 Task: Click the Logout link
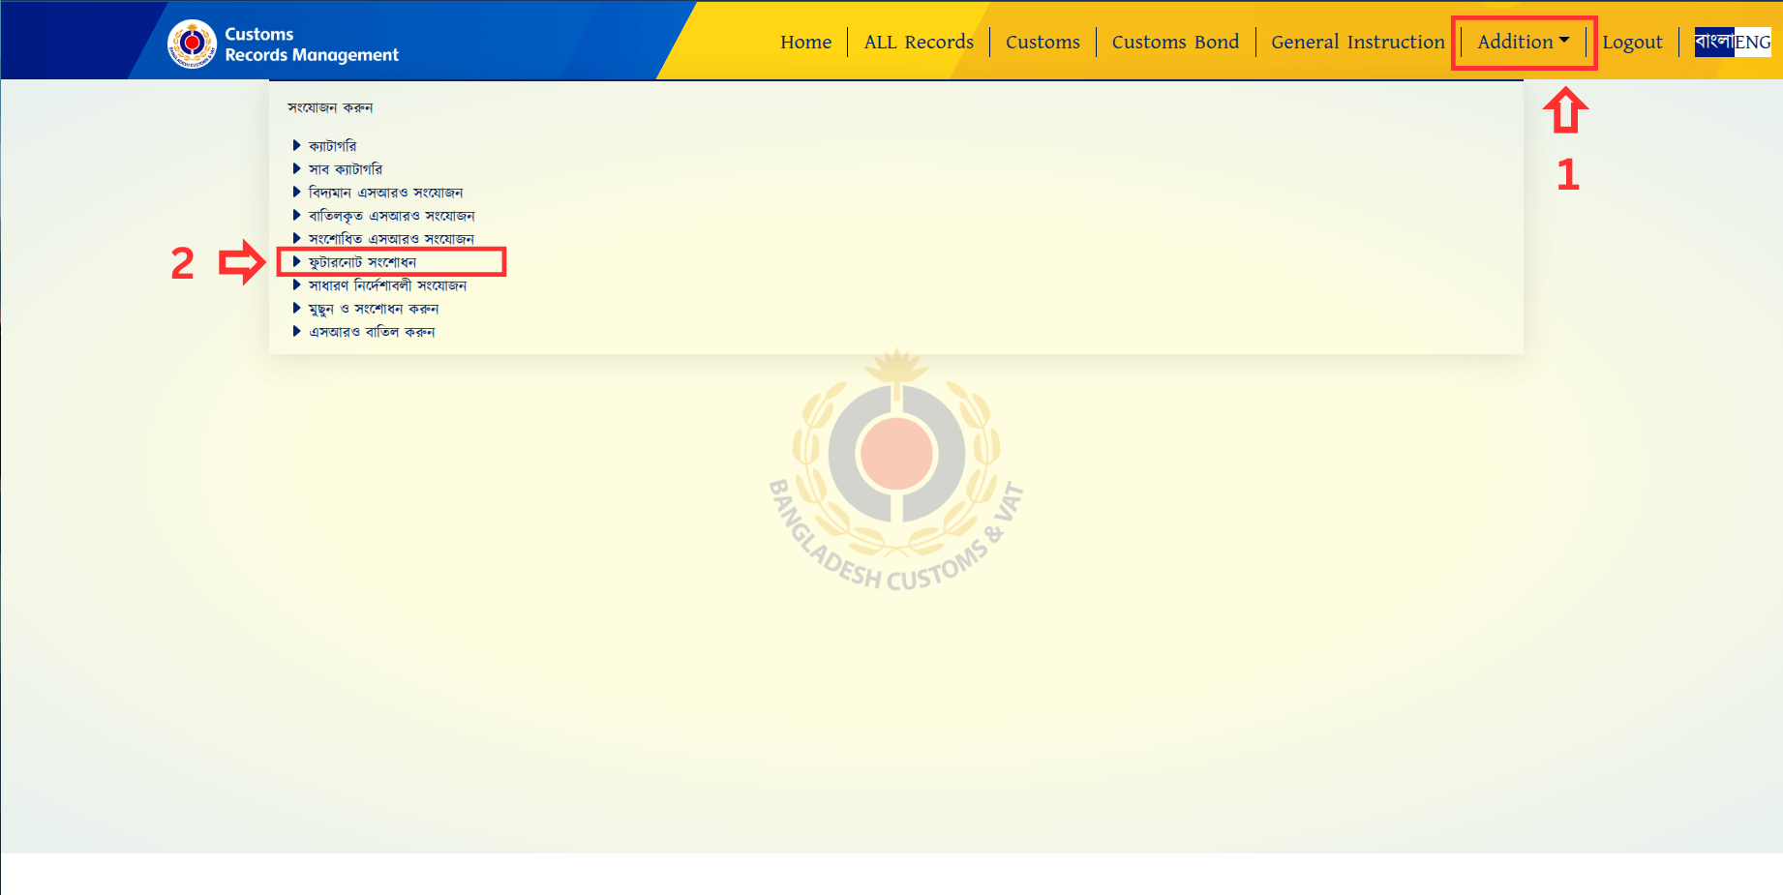(1632, 42)
